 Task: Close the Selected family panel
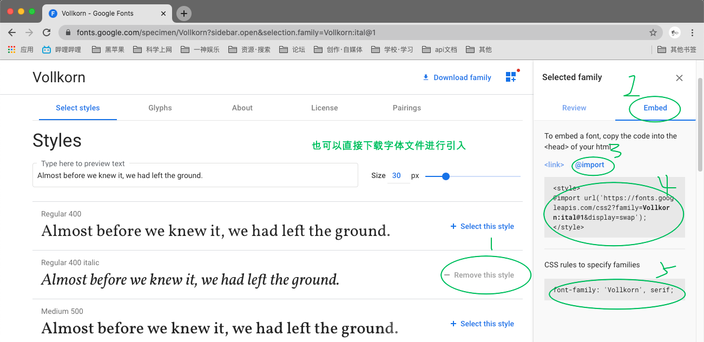click(x=679, y=78)
